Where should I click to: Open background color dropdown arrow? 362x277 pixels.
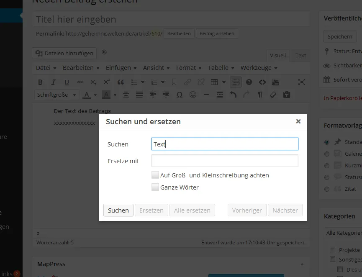115,95
